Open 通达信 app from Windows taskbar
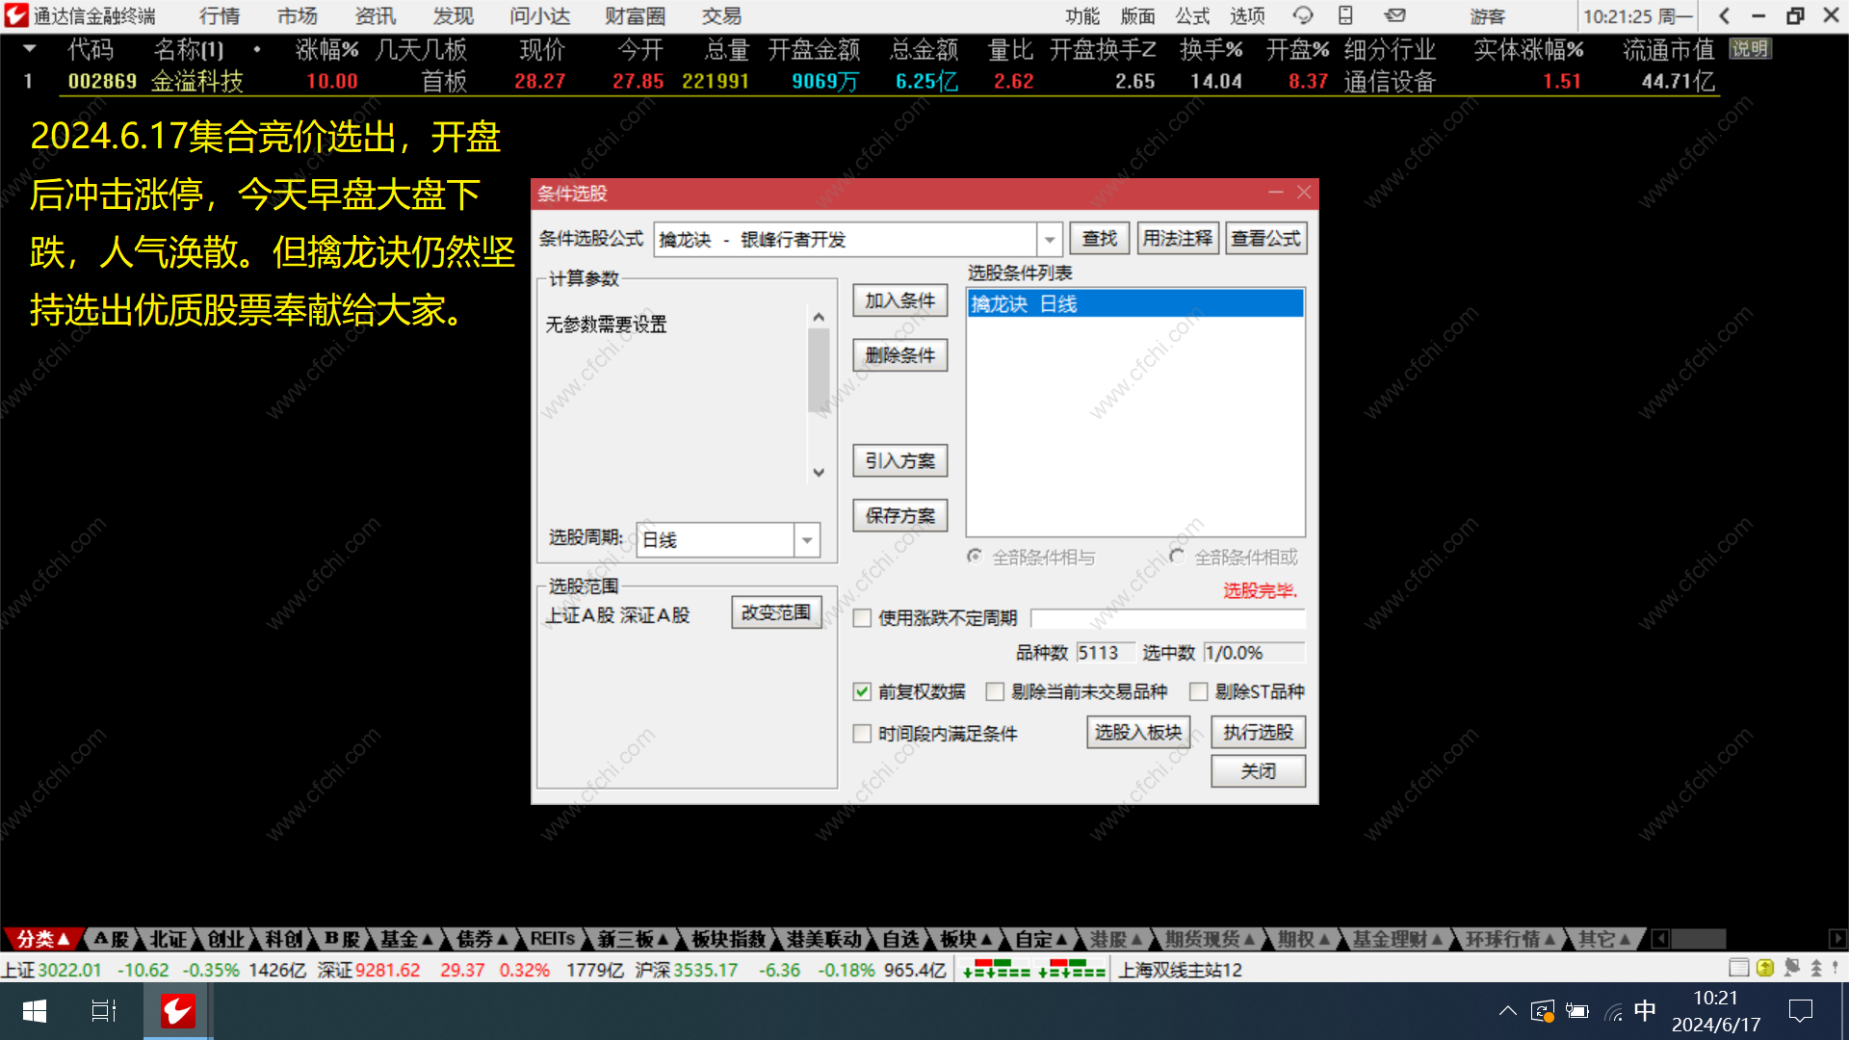The width and height of the screenshot is (1849, 1040). 177,1011
